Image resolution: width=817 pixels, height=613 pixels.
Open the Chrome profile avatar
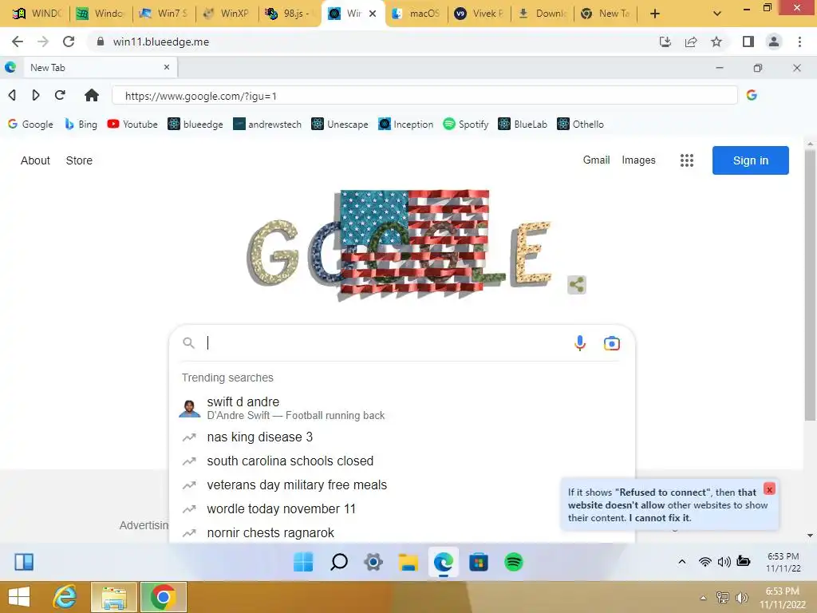pyautogui.click(x=774, y=42)
